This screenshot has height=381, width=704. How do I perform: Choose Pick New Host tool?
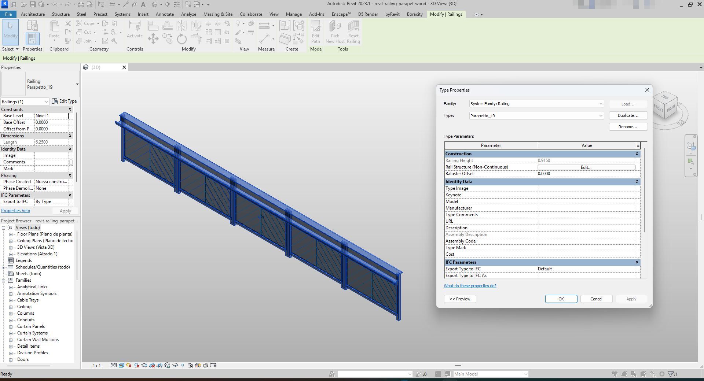coord(335,32)
